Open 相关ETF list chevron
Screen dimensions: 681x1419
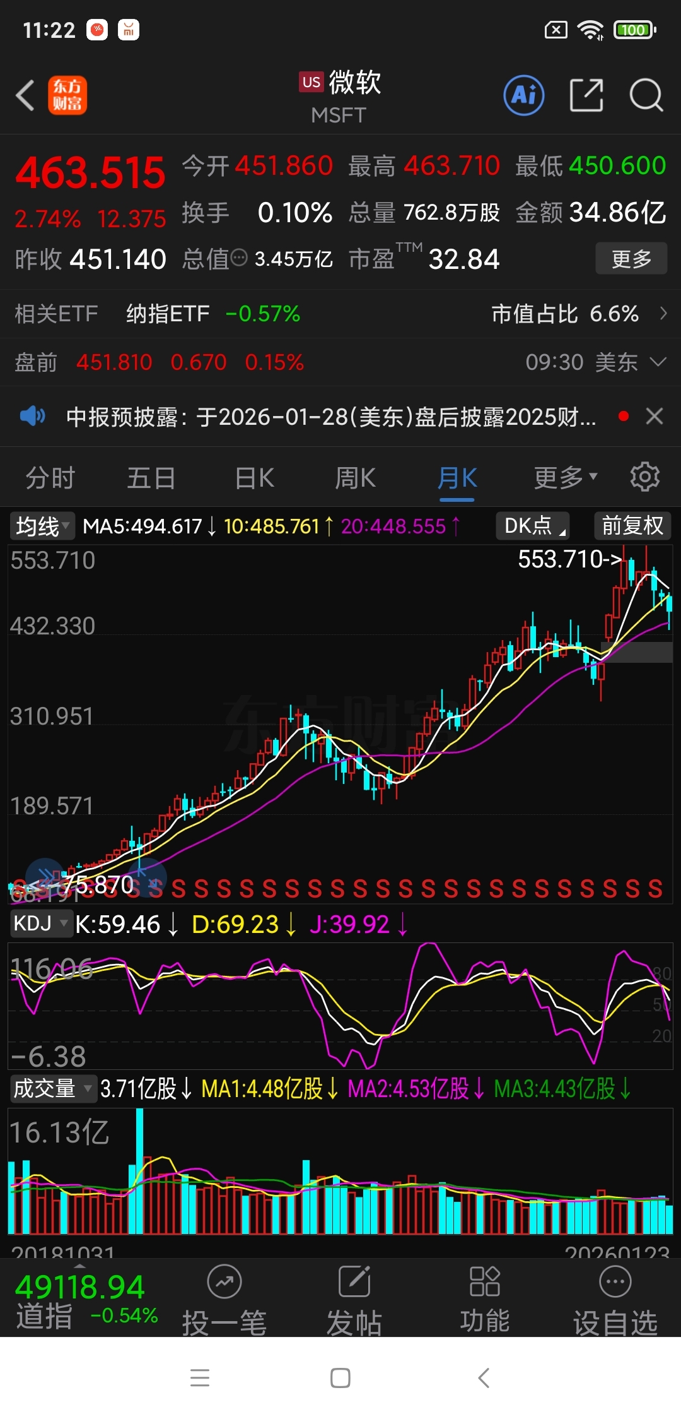pos(663,313)
